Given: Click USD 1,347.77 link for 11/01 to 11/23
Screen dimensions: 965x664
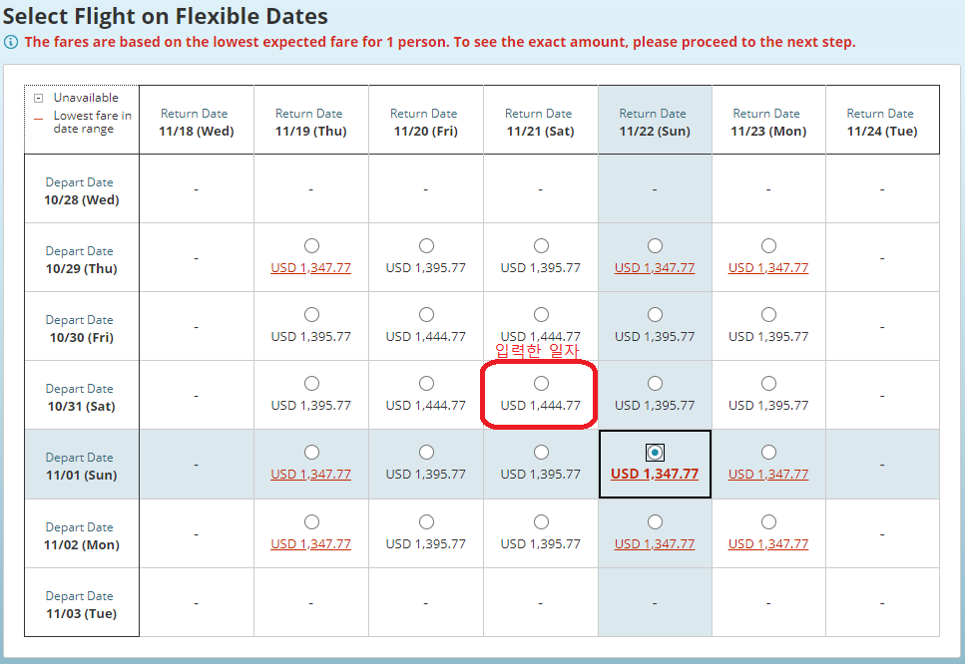Looking at the screenshot, I should click(768, 475).
